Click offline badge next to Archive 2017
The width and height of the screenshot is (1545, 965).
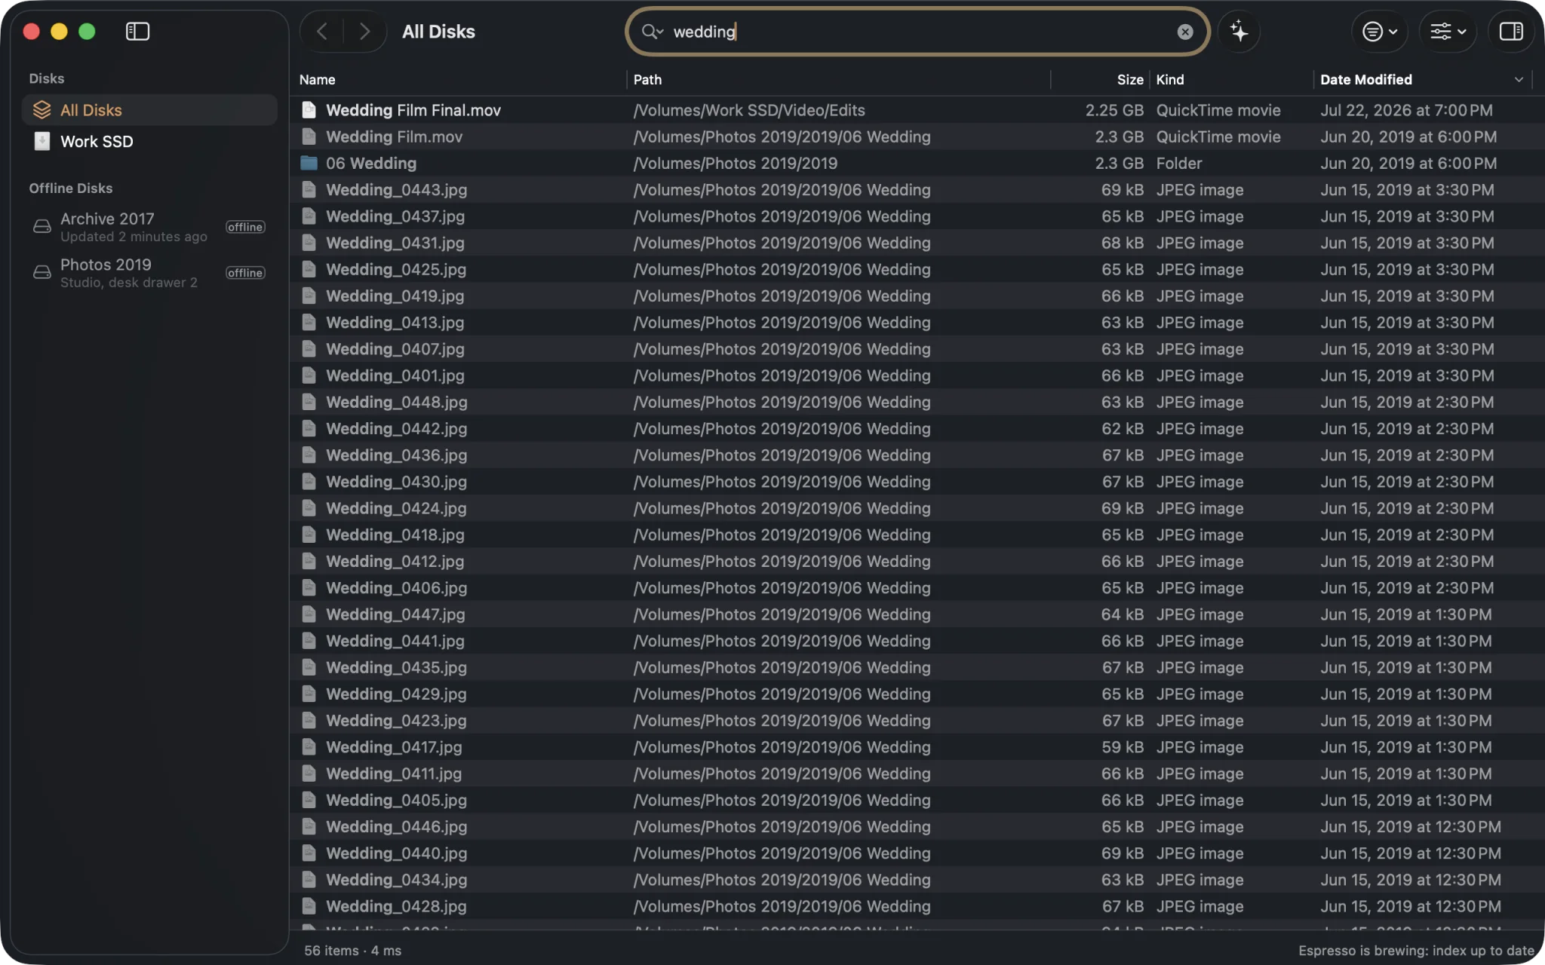(245, 227)
